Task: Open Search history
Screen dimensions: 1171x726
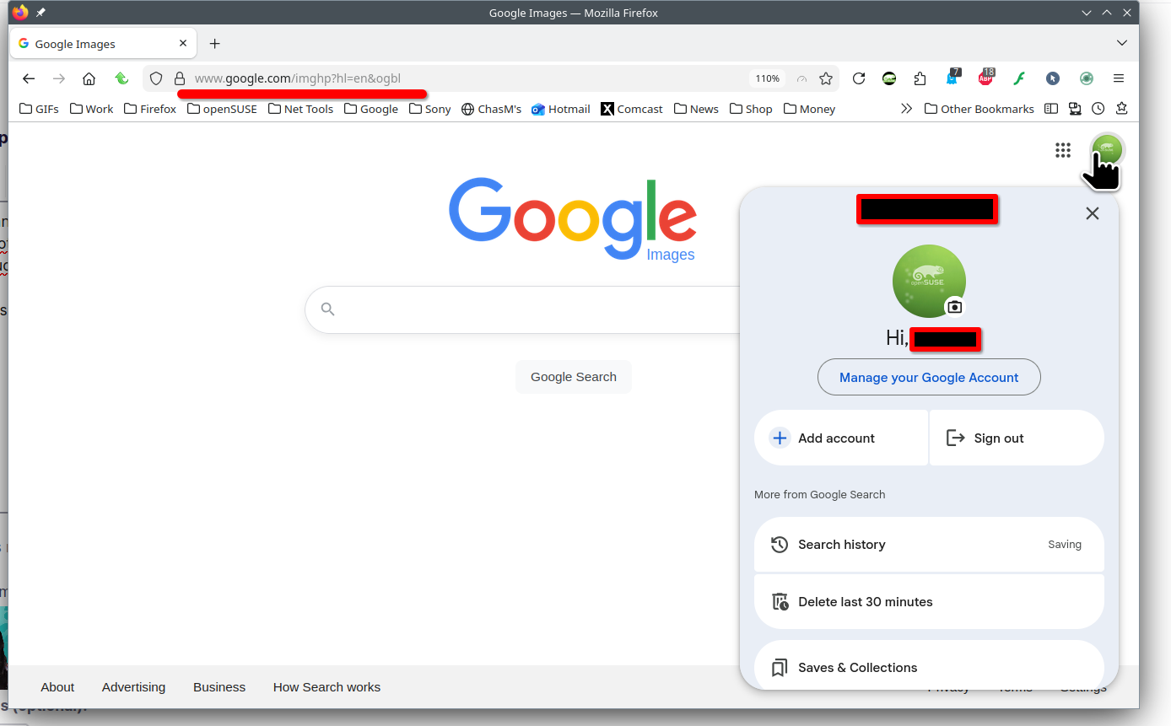Action: 929,545
